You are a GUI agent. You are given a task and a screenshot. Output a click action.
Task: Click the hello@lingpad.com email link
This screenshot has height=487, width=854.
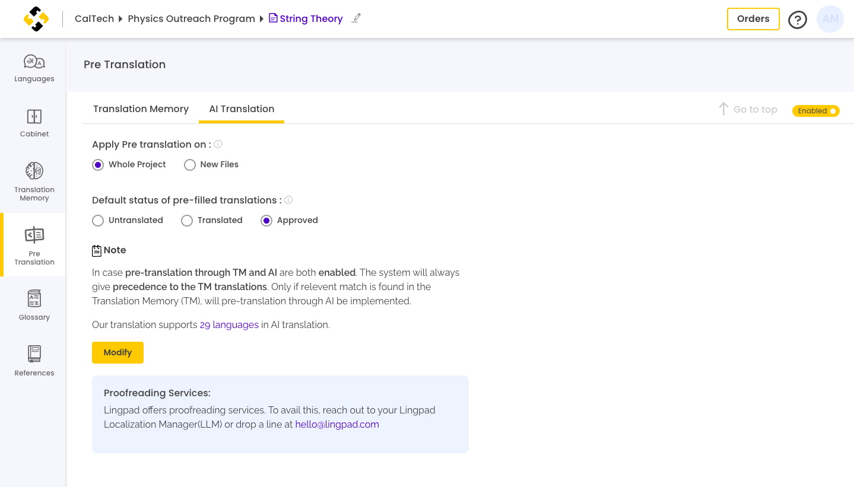click(337, 425)
